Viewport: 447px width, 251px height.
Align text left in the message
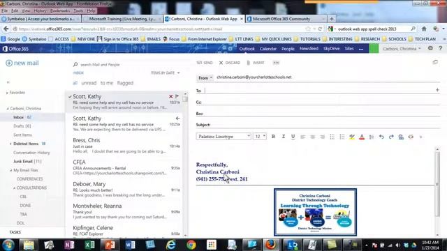[302, 137]
